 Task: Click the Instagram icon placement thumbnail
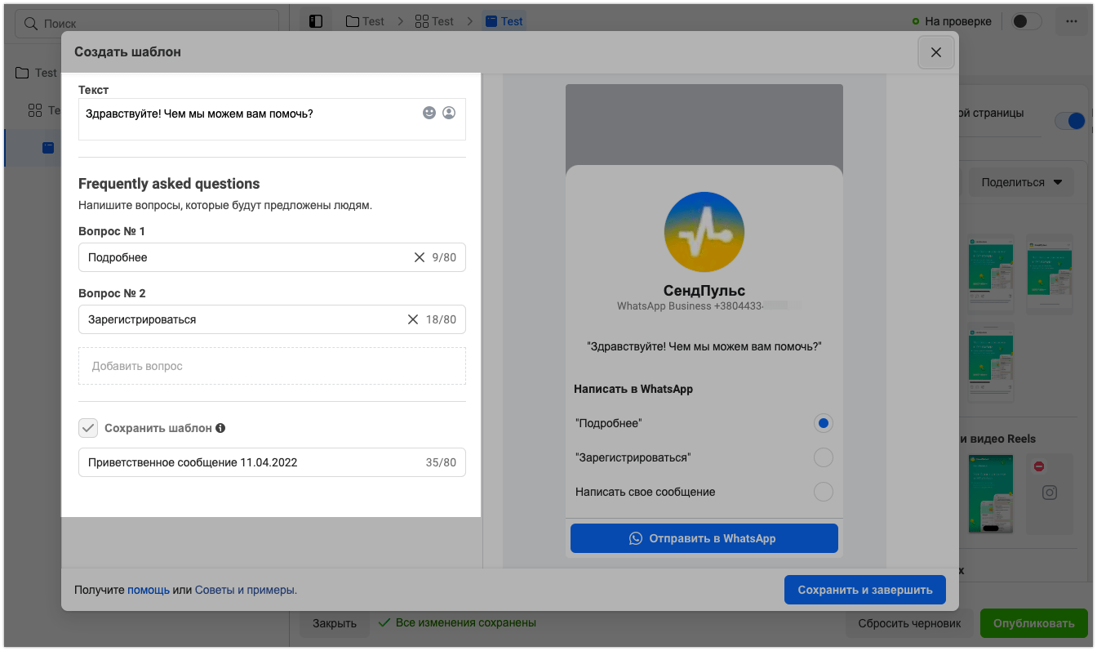1050,493
